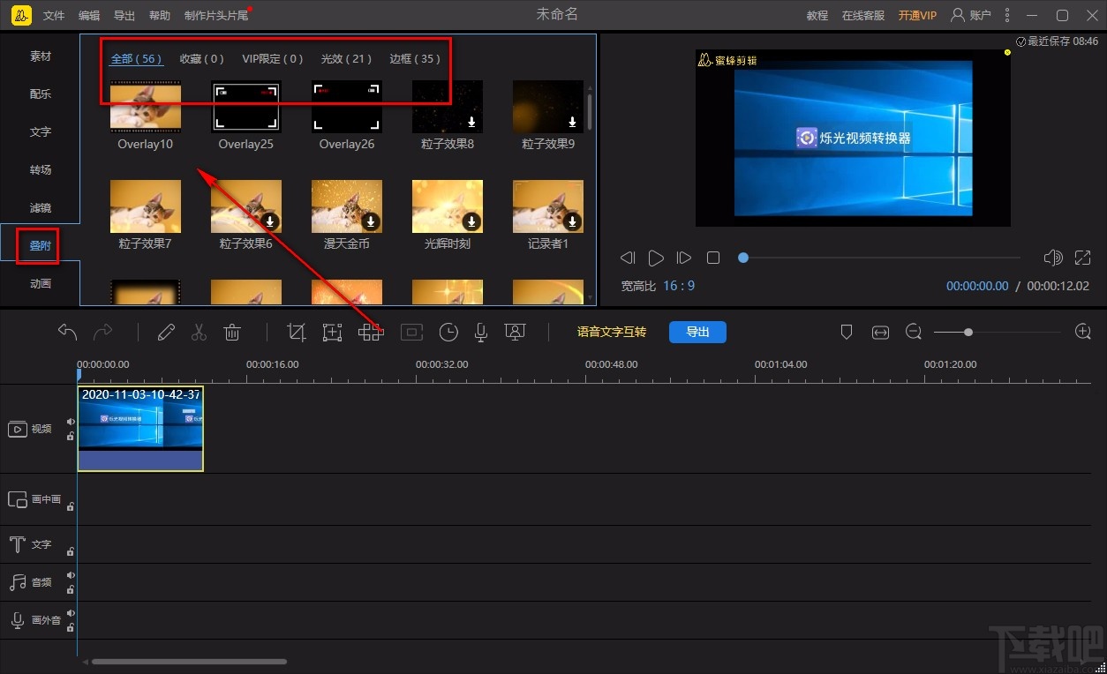Open the pencil edit tool
The width and height of the screenshot is (1107, 674).
(x=166, y=332)
